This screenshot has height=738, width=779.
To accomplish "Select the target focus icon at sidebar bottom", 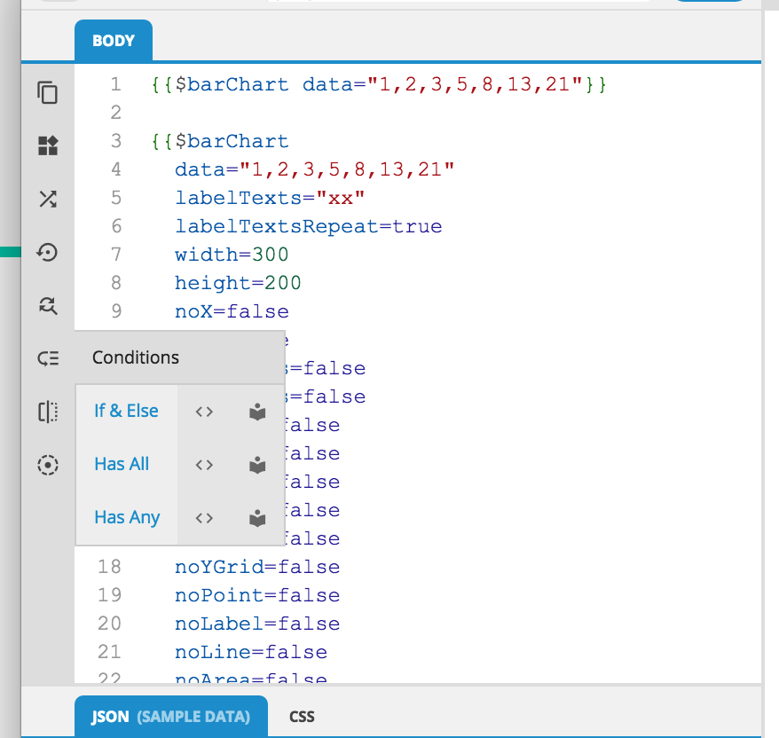I will click(x=47, y=465).
